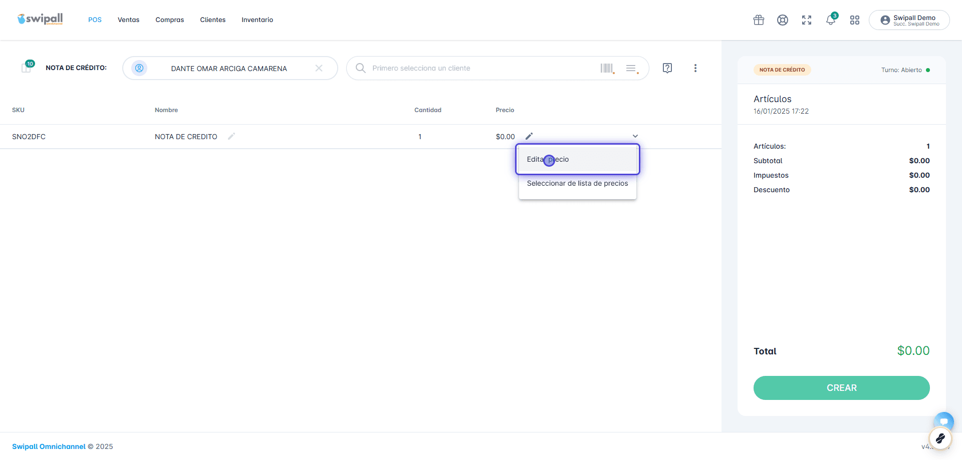Click the NOTA DE CRÉDITO badge

[782, 70]
